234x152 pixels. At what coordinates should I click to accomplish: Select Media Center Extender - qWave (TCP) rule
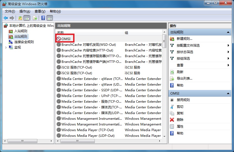(x=92, y=79)
